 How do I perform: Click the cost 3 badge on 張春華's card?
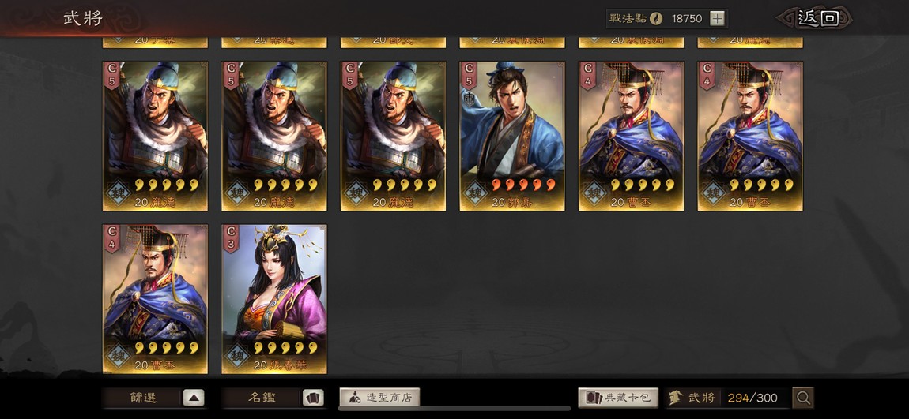[x=230, y=238]
